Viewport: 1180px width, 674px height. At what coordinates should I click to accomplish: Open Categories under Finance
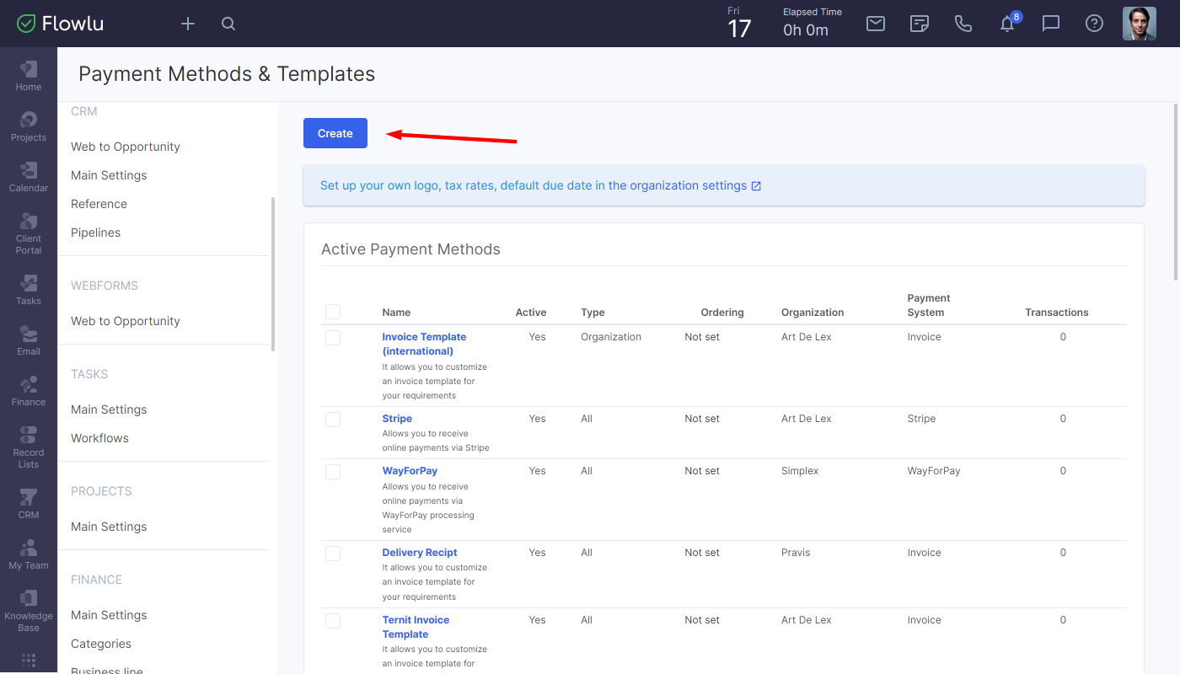101,644
